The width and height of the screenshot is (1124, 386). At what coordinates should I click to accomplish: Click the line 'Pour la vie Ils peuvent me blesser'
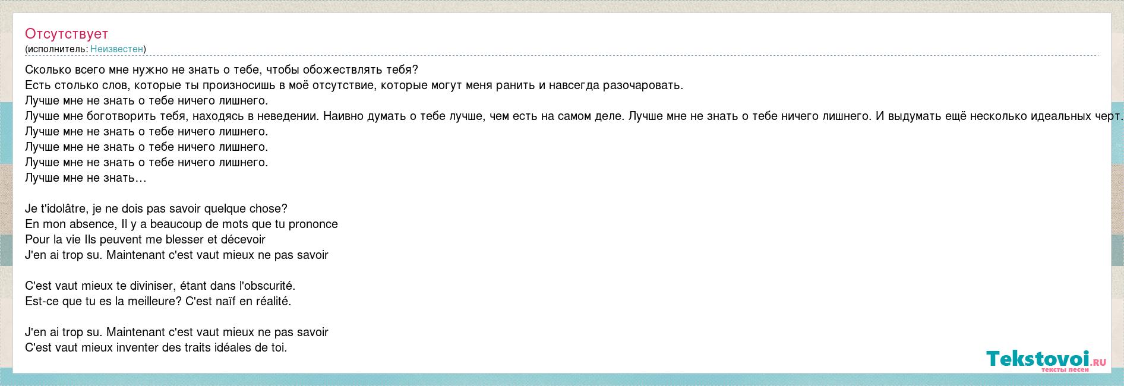pyautogui.click(x=145, y=239)
